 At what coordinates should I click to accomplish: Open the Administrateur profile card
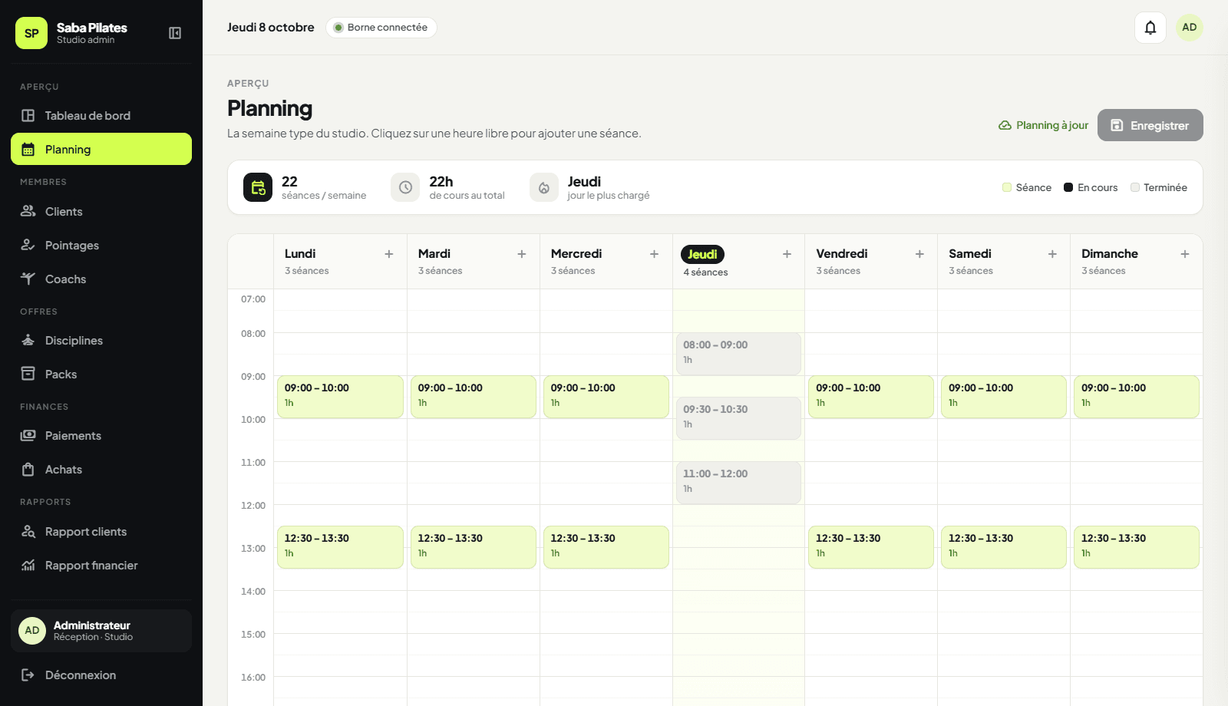(101, 631)
